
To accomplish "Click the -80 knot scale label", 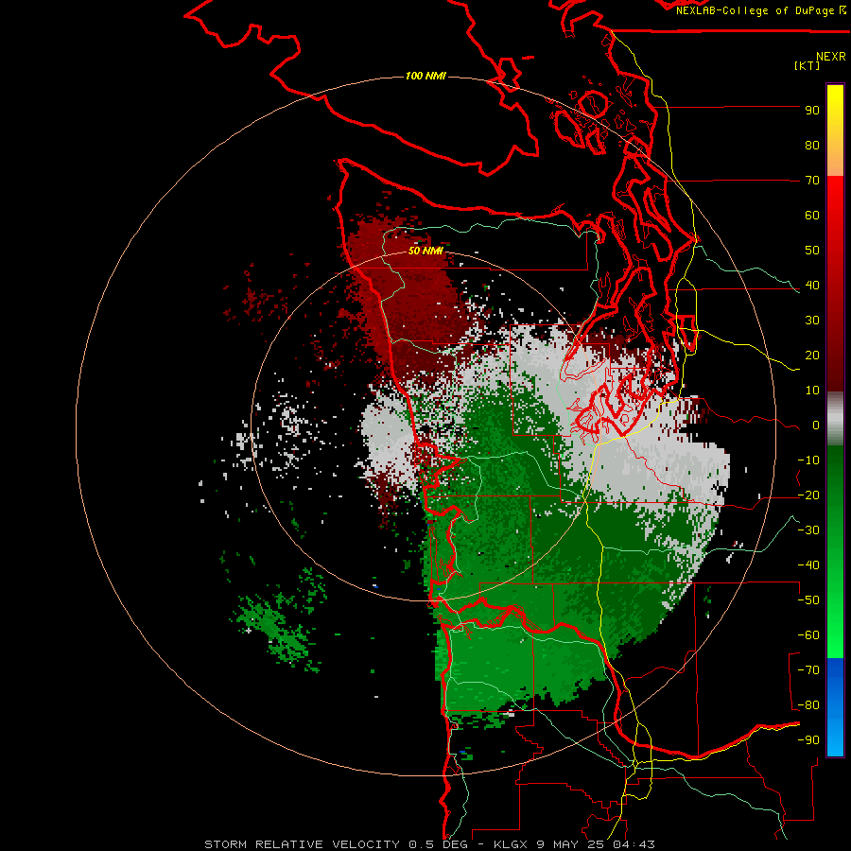I will [x=808, y=705].
